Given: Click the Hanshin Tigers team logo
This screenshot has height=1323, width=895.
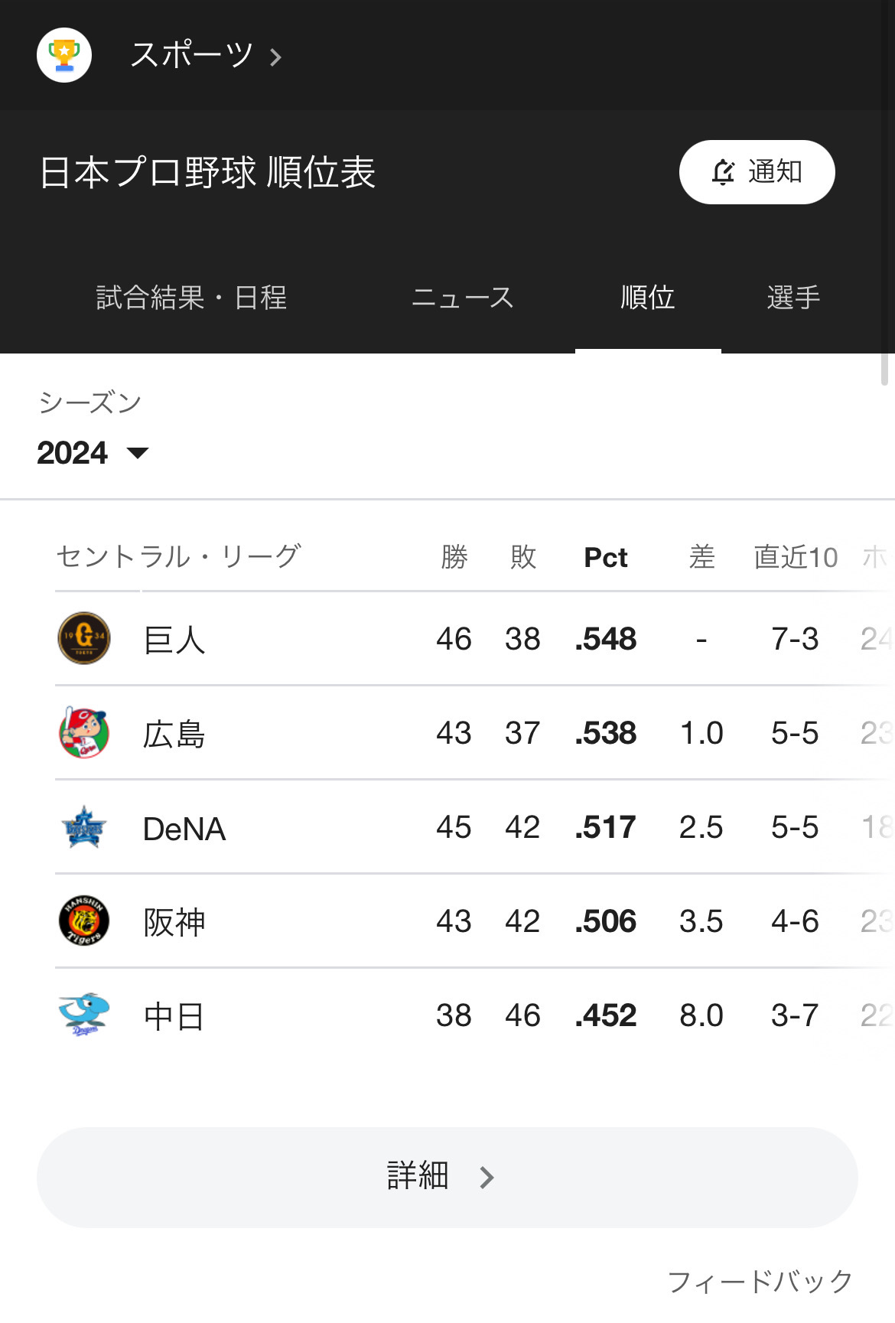Looking at the screenshot, I should pyautogui.click(x=84, y=921).
